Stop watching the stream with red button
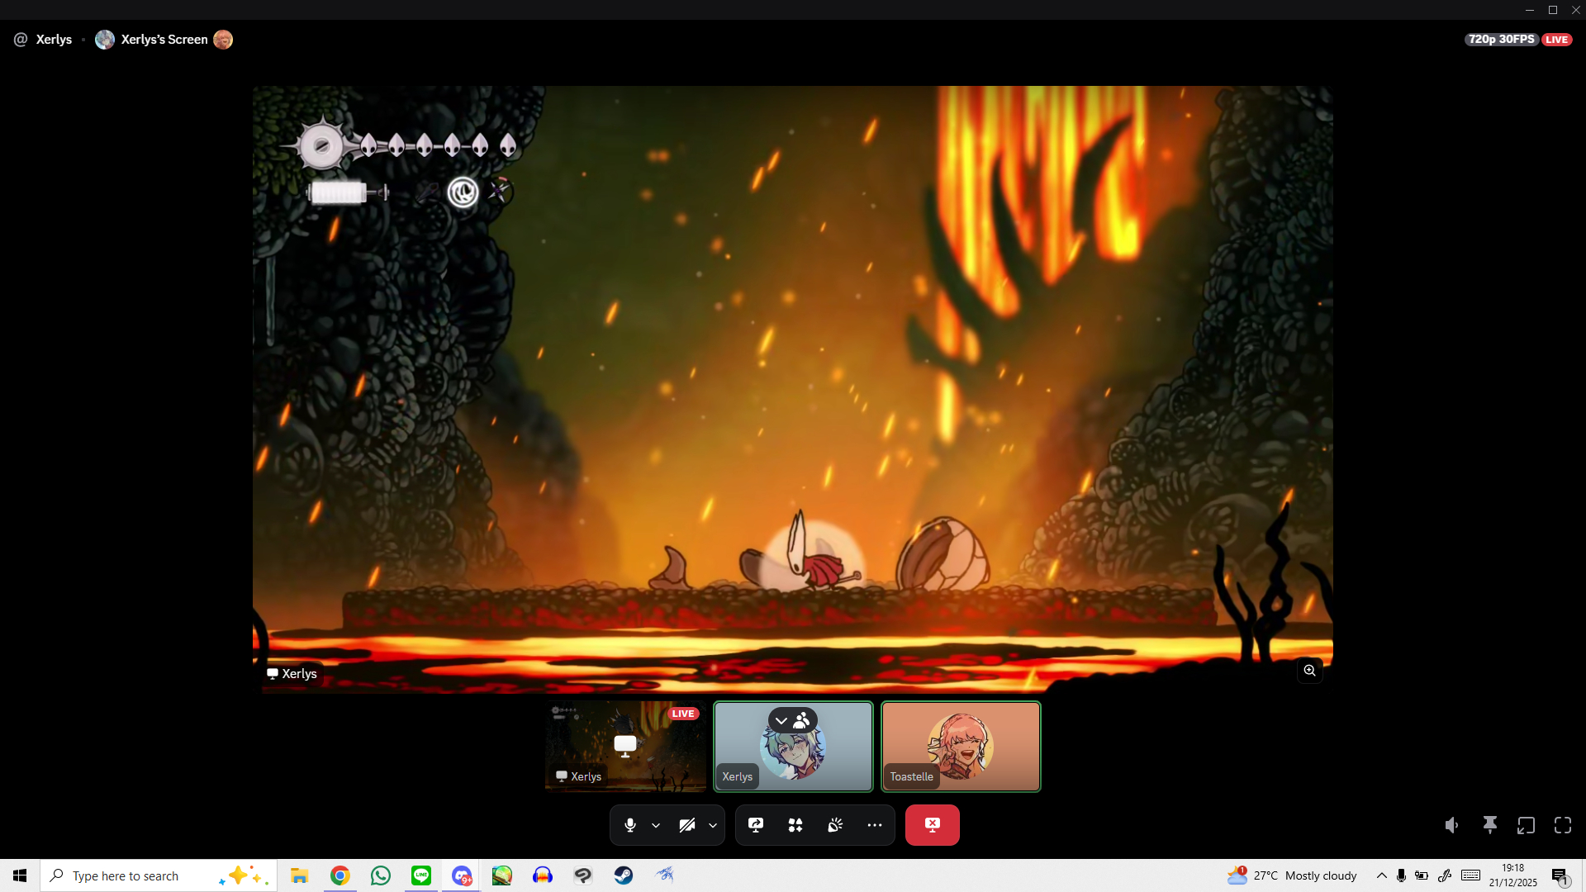Viewport: 1586px width, 892px height. click(x=932, y=825)
